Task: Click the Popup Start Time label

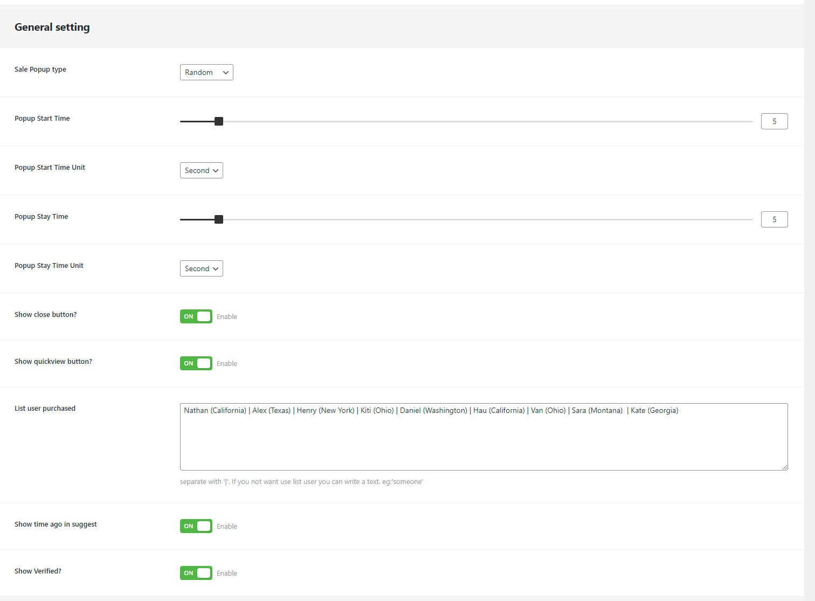Action: [42, 119]
